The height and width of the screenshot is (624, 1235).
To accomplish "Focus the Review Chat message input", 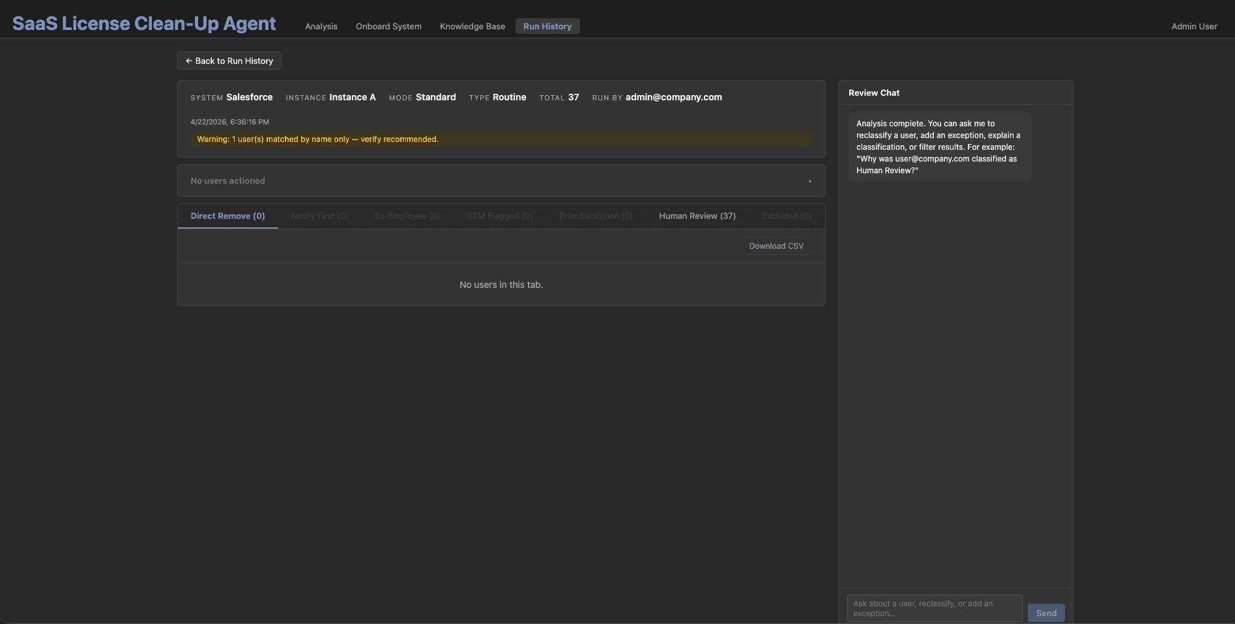I will point(935,608).
